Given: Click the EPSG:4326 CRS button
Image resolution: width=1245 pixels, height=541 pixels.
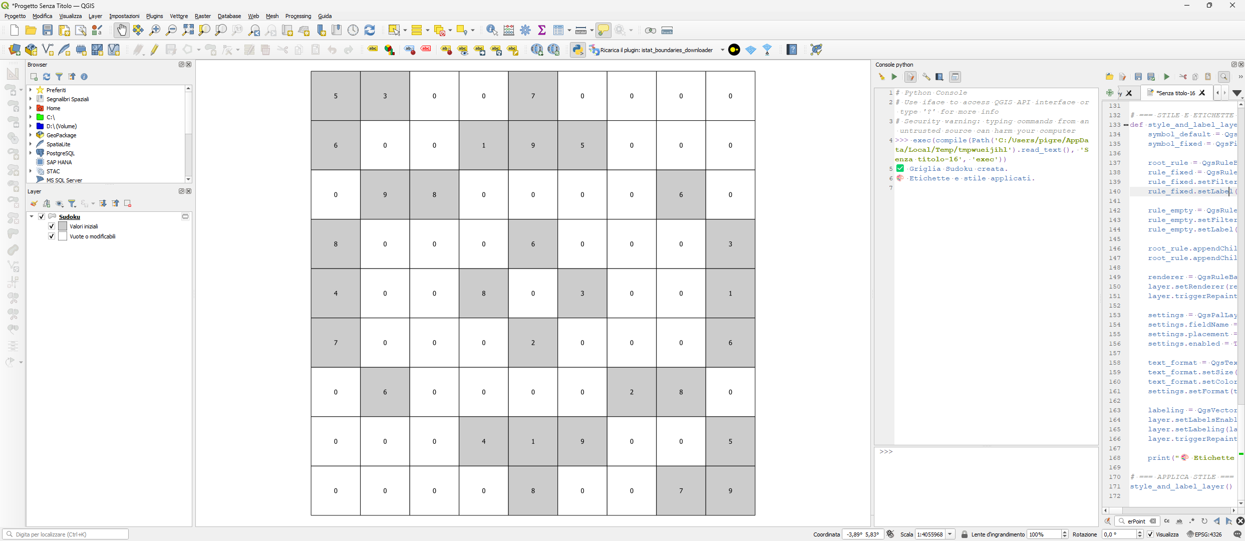Looking at the screenshot, I should (1204, 534).
